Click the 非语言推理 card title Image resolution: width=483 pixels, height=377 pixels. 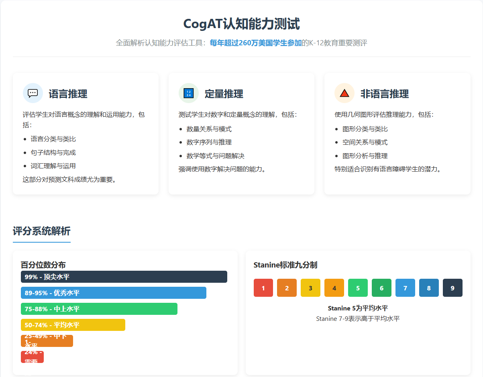[x=384, y=94]
